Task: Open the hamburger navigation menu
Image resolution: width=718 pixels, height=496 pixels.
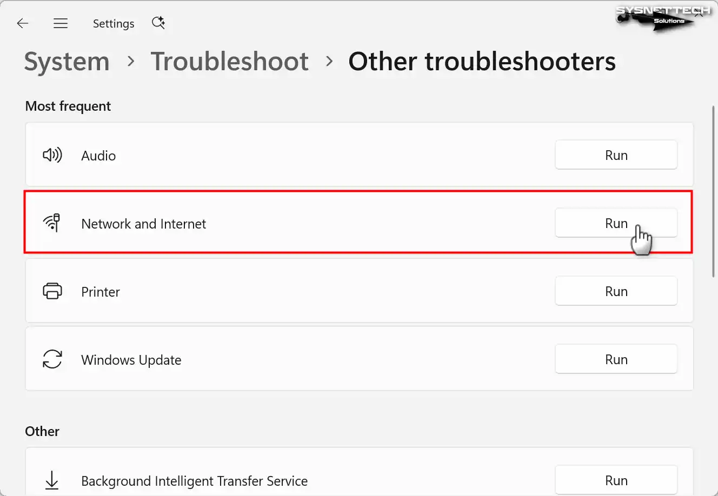Action: pos(61,23)
